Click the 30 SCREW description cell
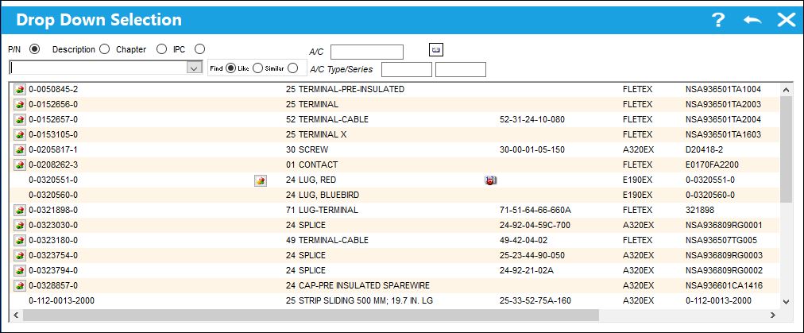The image size is (804, 333). (x=307, y=150)
